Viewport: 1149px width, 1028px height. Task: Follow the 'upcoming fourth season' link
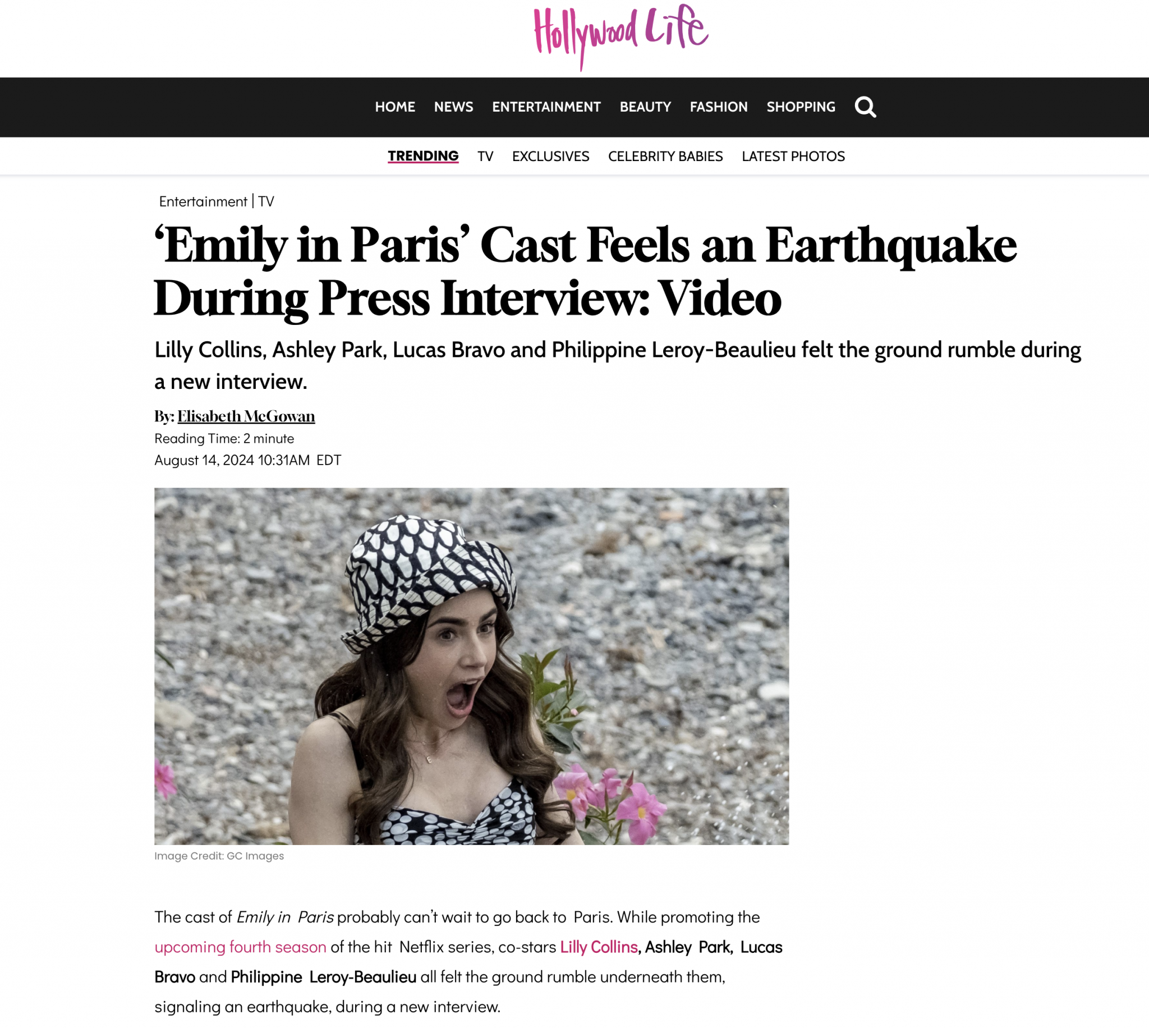[x=240, y=947]
